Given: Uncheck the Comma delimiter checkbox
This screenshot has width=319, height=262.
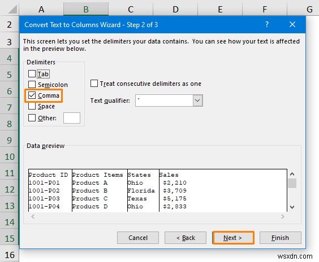Looking at the screenshot, I should pos(32,95).
